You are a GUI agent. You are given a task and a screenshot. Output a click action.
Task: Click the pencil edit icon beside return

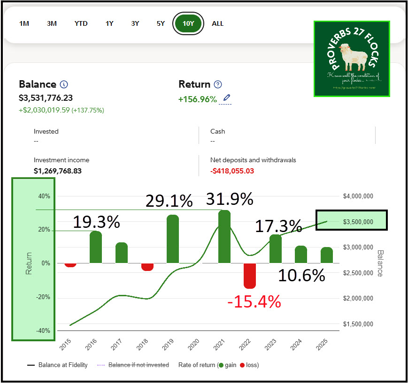pos(227,98)
